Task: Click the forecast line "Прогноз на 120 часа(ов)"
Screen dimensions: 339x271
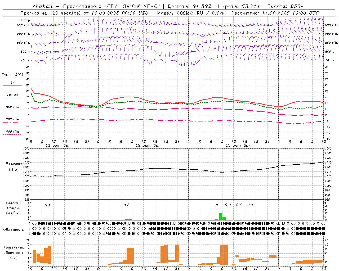Action: click(51, 13)
